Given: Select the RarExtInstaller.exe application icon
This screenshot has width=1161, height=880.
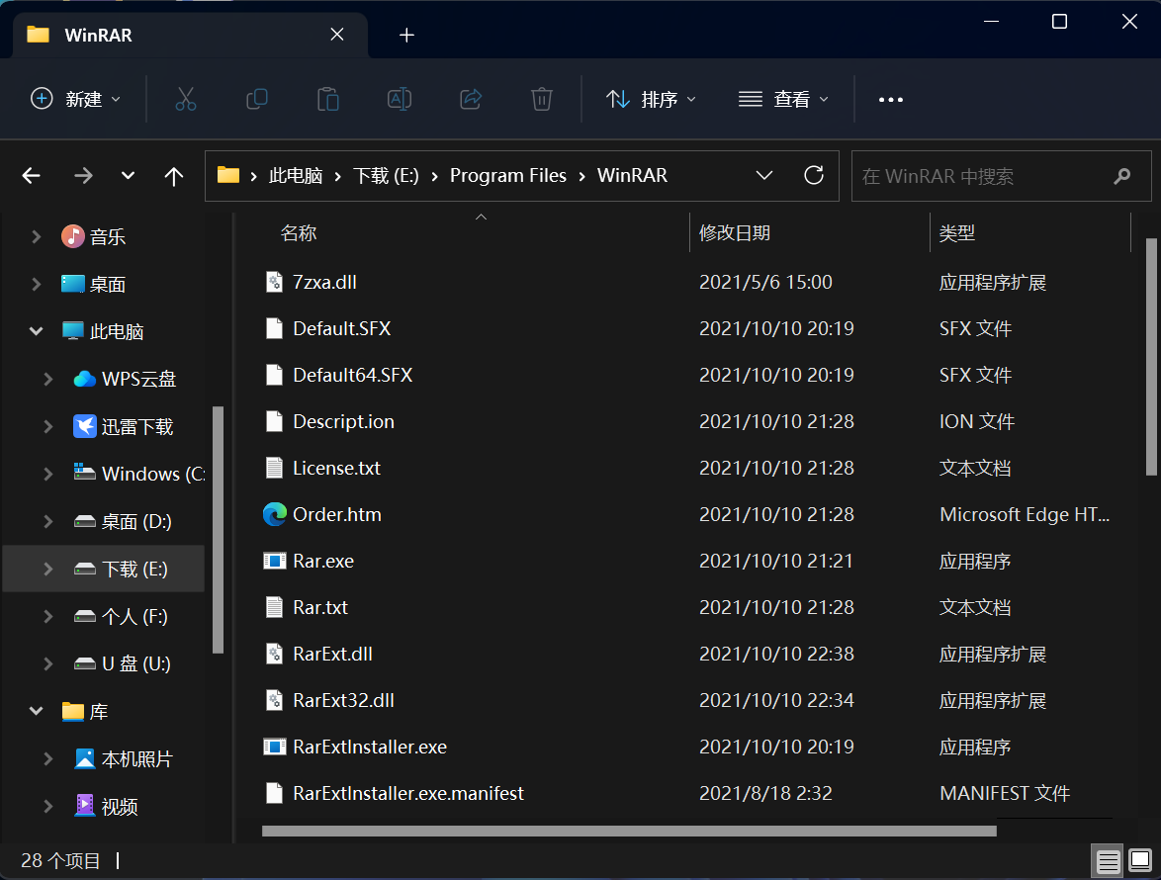Looking at the screenshot, I should tap(275, 747).
